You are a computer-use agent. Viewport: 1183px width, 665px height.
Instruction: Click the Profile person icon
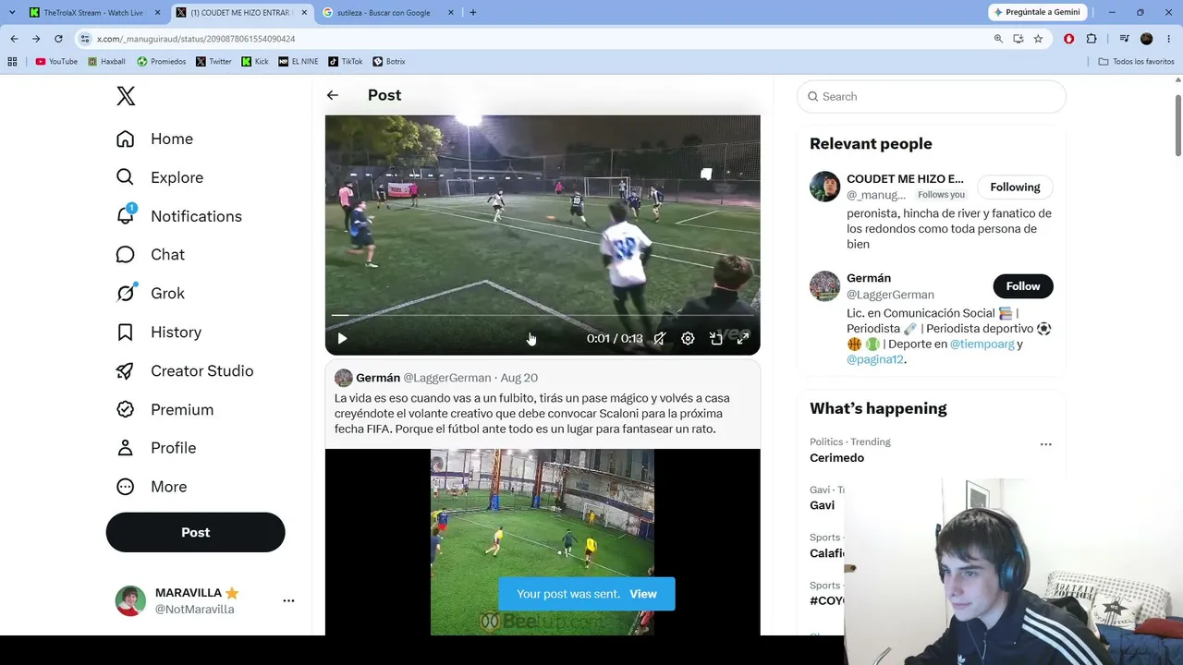point(125,448)
